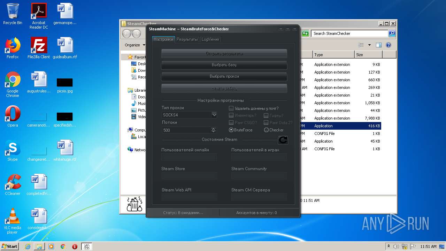Select the Checker radio button
The width and height of the screenshot is (446, 251).
tap(266, 130)
